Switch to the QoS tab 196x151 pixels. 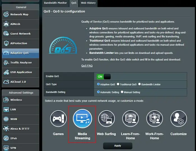click(74, 3)
